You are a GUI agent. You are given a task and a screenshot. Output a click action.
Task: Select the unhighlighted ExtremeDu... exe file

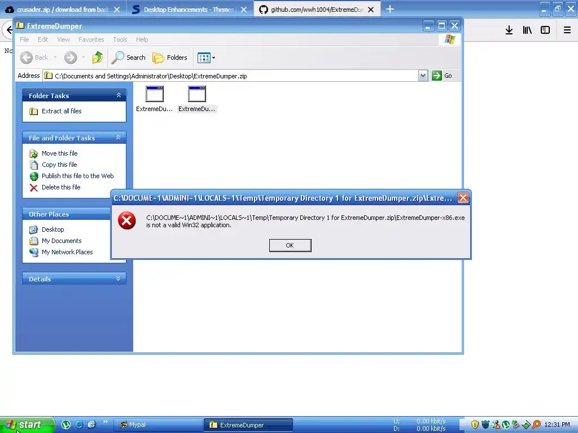[155, 99]
